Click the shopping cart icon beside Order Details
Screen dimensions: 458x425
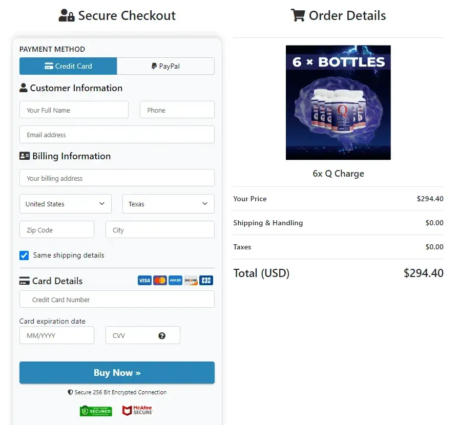tap(298, 15)
